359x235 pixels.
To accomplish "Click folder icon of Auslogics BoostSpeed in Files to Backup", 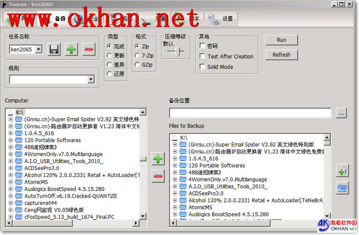I will (183, 214).
